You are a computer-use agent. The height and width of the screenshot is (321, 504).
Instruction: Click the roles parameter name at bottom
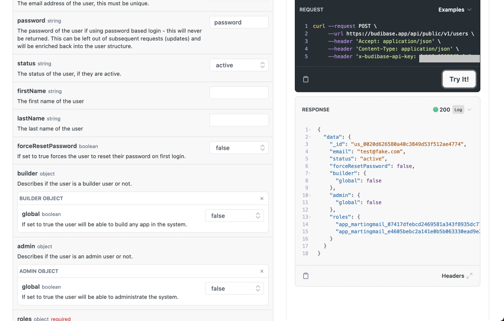tap(24, 318)
